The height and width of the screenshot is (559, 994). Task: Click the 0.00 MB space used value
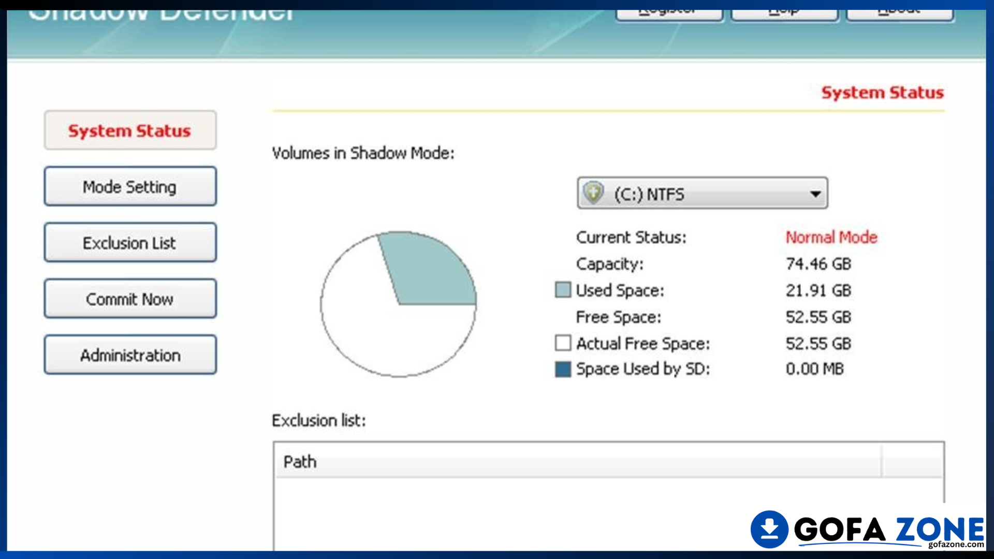(x=814, y=369)
